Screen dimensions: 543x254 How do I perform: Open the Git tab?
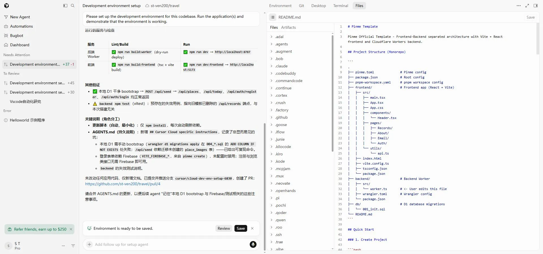coord(301,6)
